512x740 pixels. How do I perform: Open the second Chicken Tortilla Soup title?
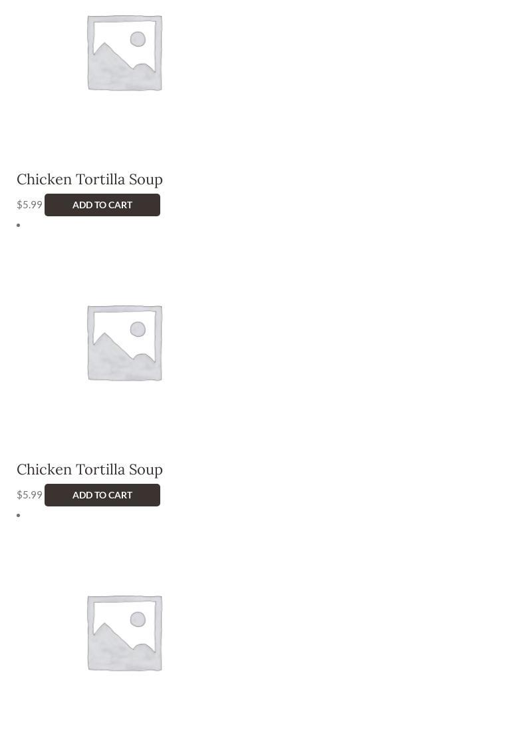pyautogui.click(x=90, y=470)
